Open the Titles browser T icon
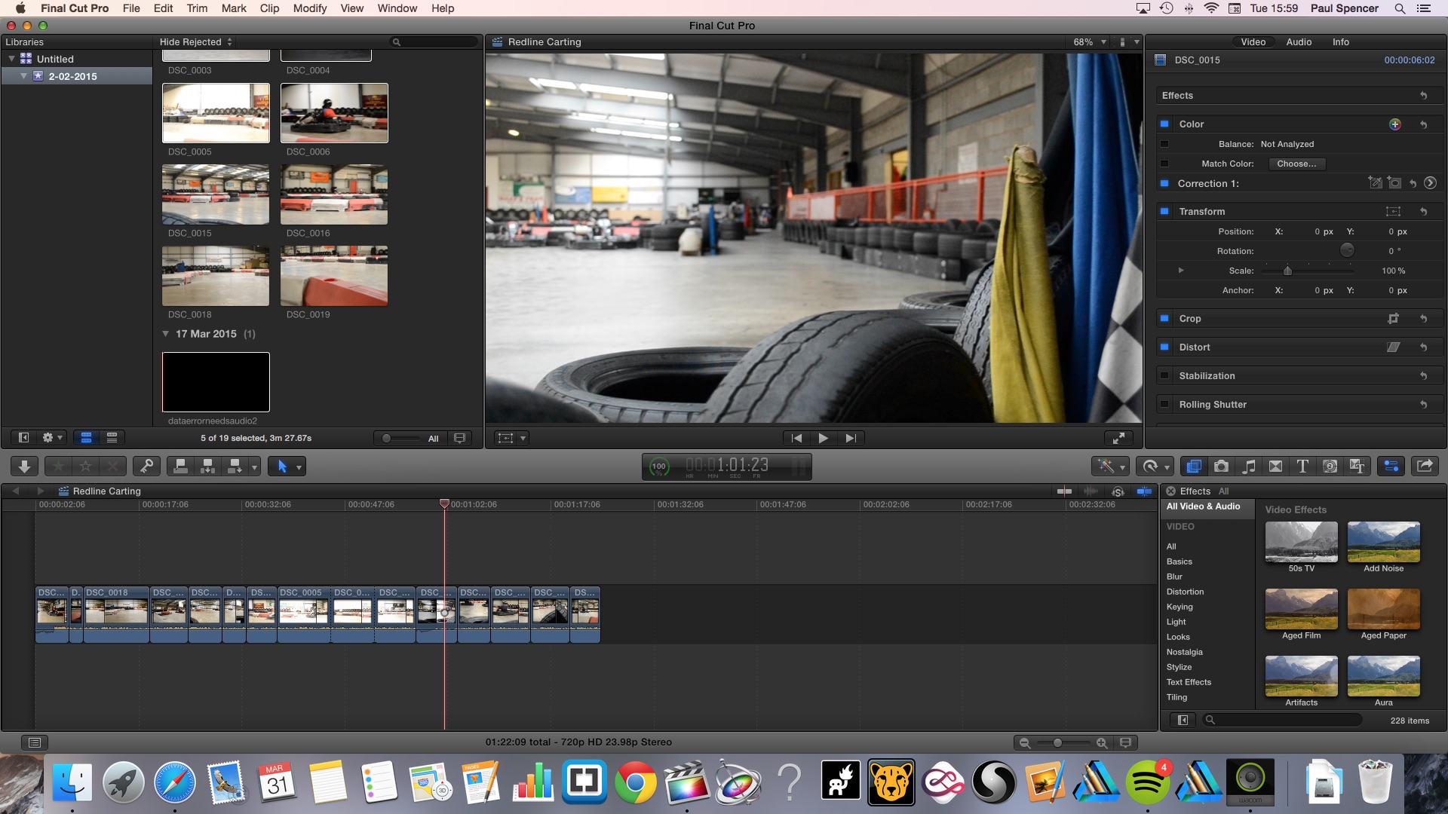This screenshot has height=814, width=1448. click(1302, 467)
